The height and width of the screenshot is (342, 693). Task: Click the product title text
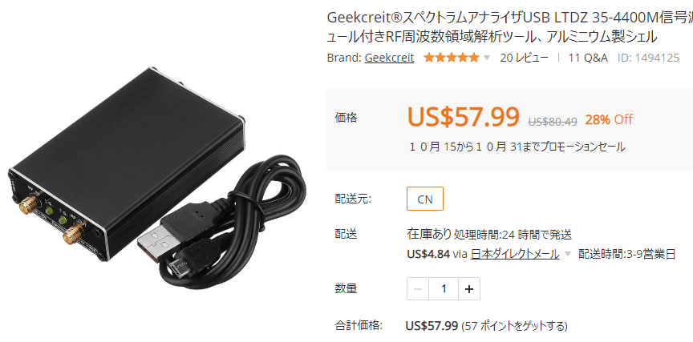coord(509,27)
